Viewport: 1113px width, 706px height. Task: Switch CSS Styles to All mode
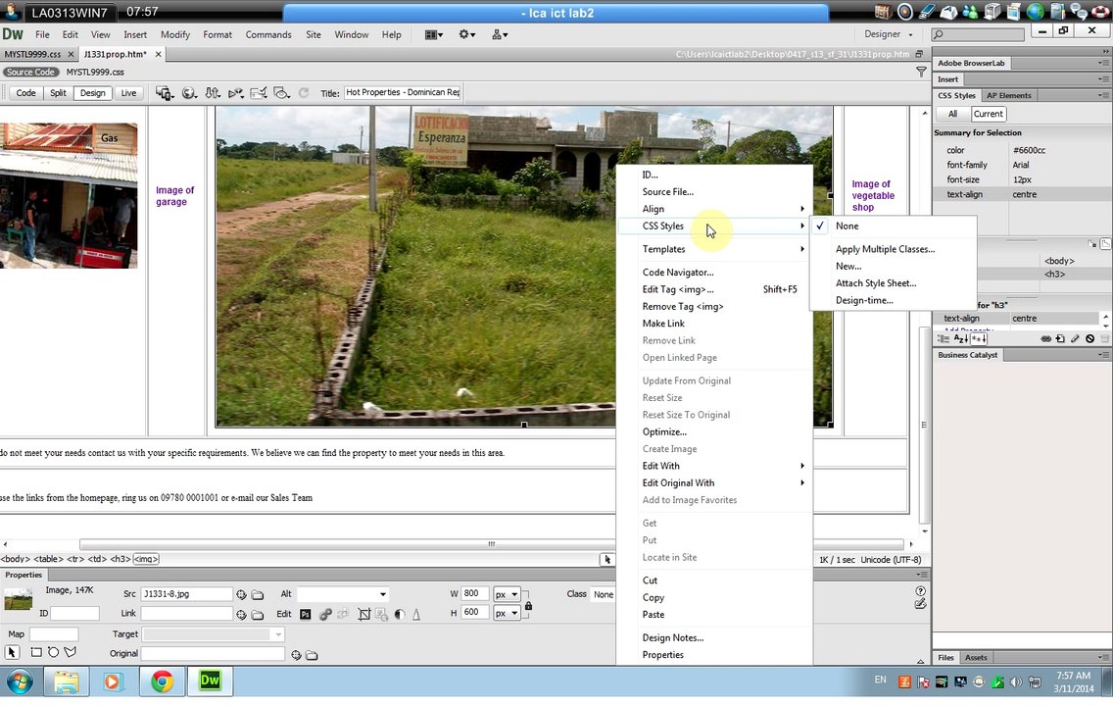click(952, 114)
